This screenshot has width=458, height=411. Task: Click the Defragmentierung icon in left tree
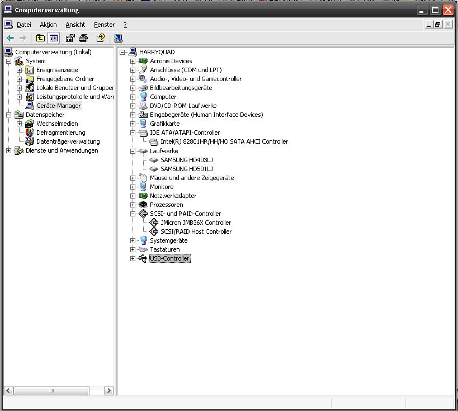click(30, 133)
